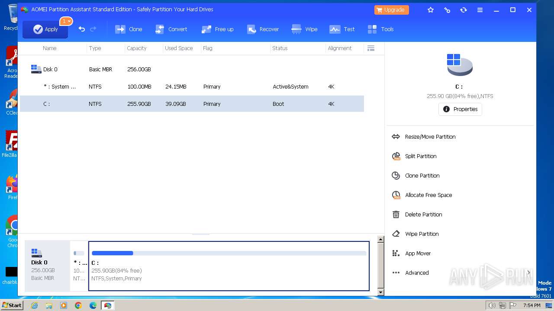This screenshot has width=554, height=311.
Task: Select the small system partition block in disk map
Action: coord(79,266)
